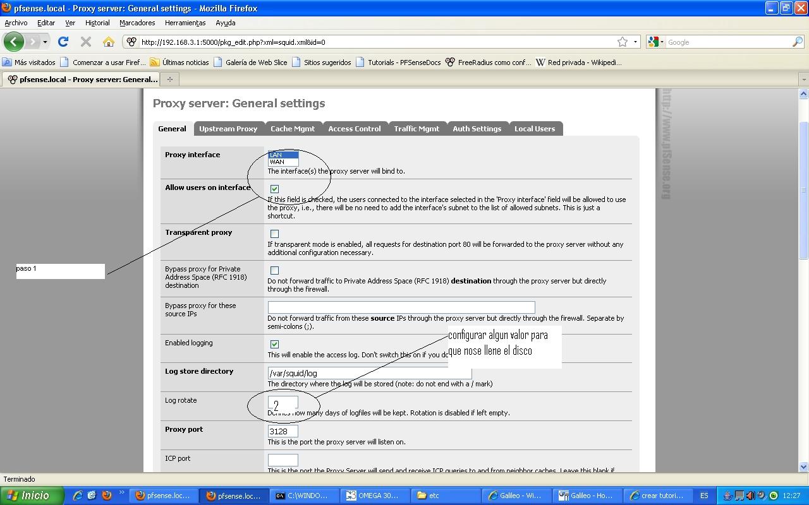The height and width of the screenshot is (505, 809).
Task: Click the stop loading X icon
Action: [x=86, y=42]
